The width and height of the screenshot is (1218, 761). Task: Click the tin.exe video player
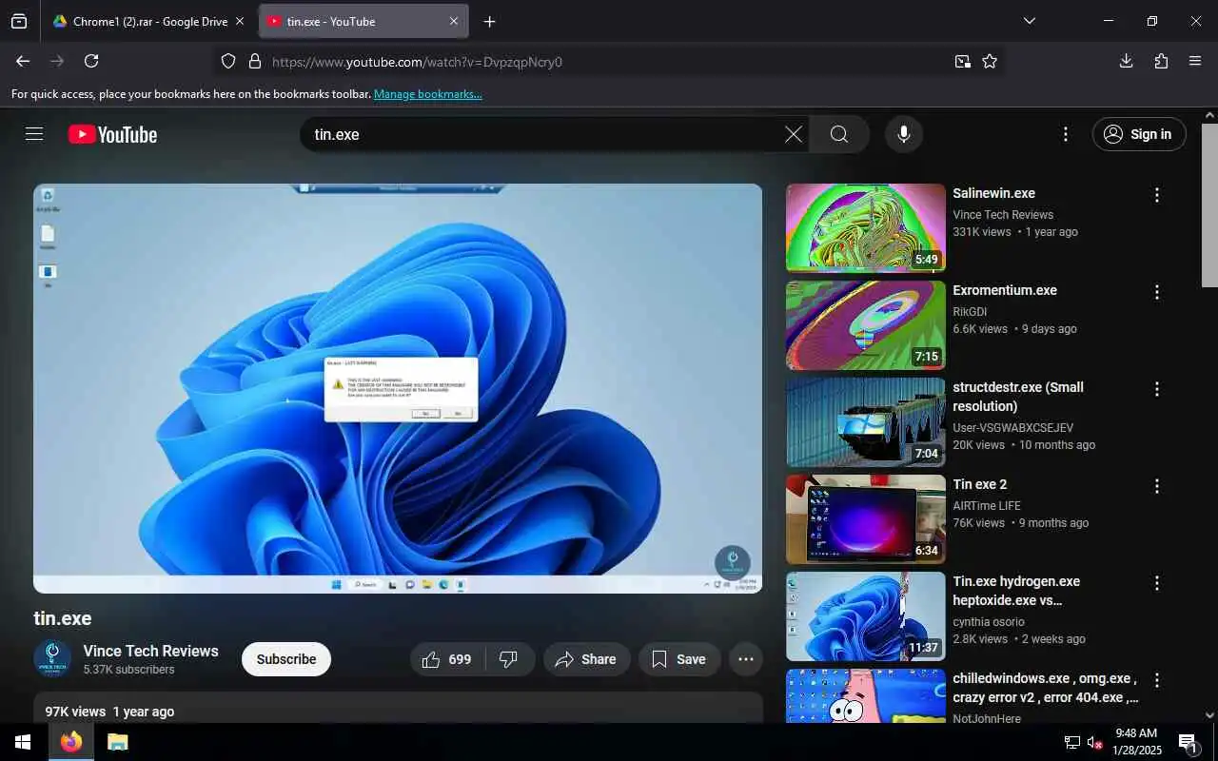click(398, 388)
